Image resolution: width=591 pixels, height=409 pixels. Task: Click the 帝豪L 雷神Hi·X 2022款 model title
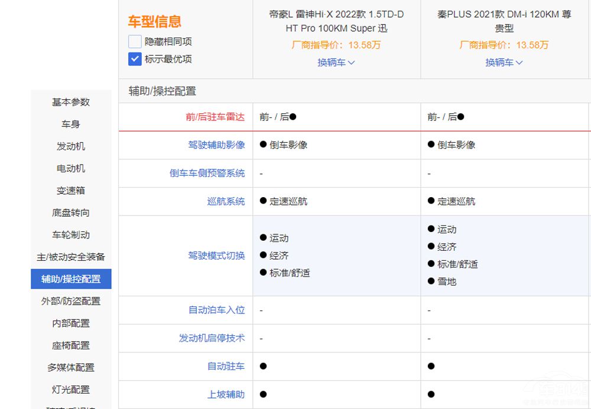click(x=336, y=21)
